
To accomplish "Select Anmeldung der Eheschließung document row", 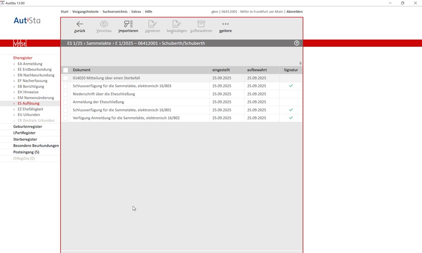I will pyautogui.click(x=98, y=102).
